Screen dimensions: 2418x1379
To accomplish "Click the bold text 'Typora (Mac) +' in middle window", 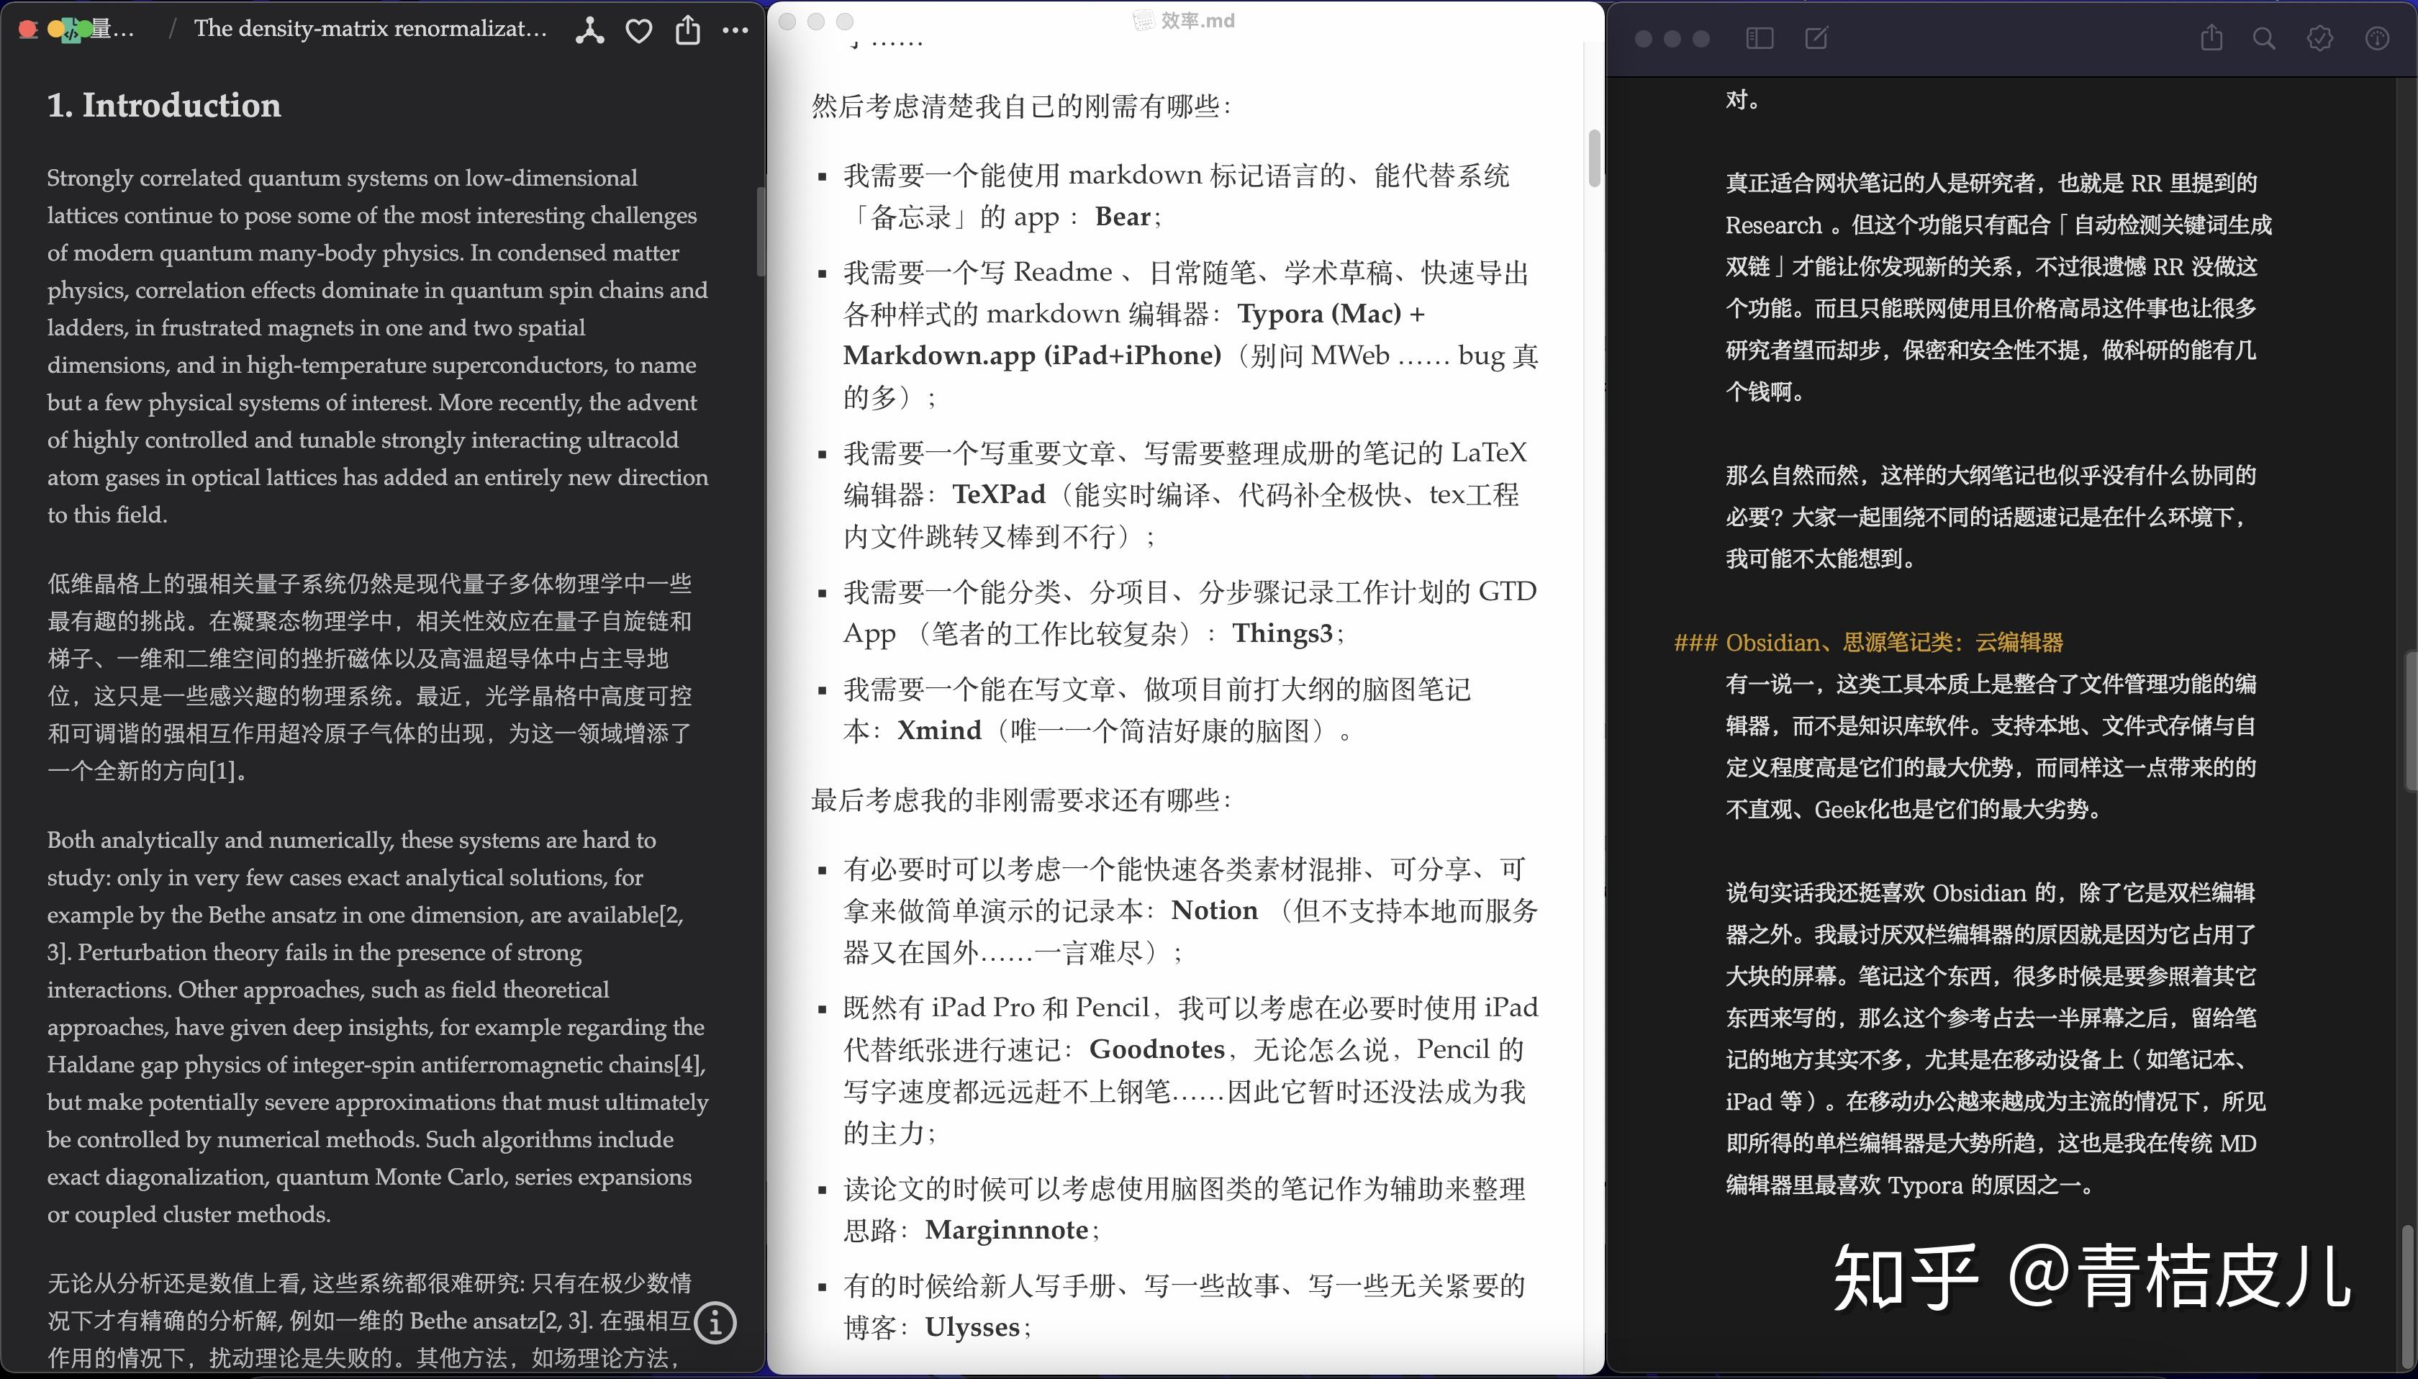I will pos(1330,314).
